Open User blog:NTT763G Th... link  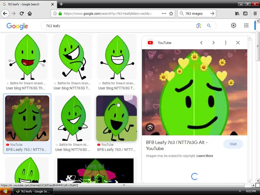click(26, 88)
